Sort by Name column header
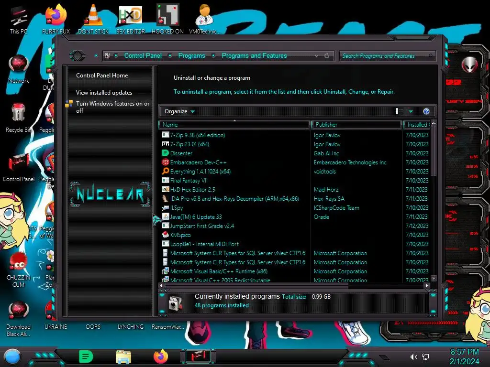This screenshot has width=490, height=367. pyautogui.click(x=234, y=125)
